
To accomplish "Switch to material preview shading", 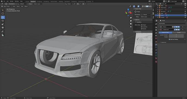I will click(149, 6).
